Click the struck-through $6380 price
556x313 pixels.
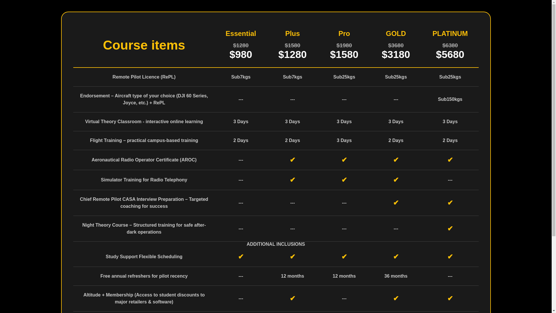click(x=450, y=46)
